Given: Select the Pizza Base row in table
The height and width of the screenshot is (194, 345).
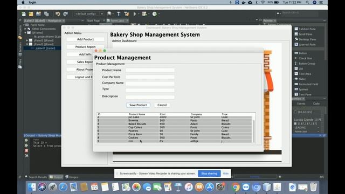Looking at the screenshot, I should 175,134.
